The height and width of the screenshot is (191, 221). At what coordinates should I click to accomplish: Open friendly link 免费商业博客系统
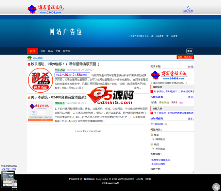[x=161, y=160]
